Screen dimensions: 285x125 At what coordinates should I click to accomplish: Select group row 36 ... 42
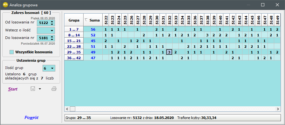click(x=74, y=58)
